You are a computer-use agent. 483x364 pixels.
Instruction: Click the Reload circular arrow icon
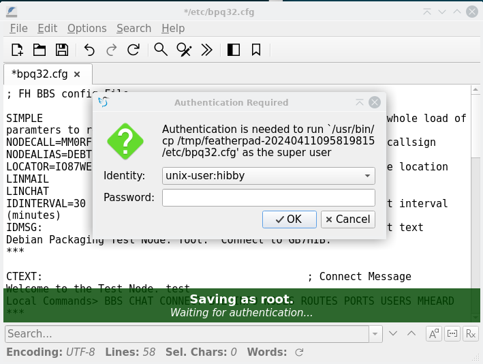click(x=134, y=49)
